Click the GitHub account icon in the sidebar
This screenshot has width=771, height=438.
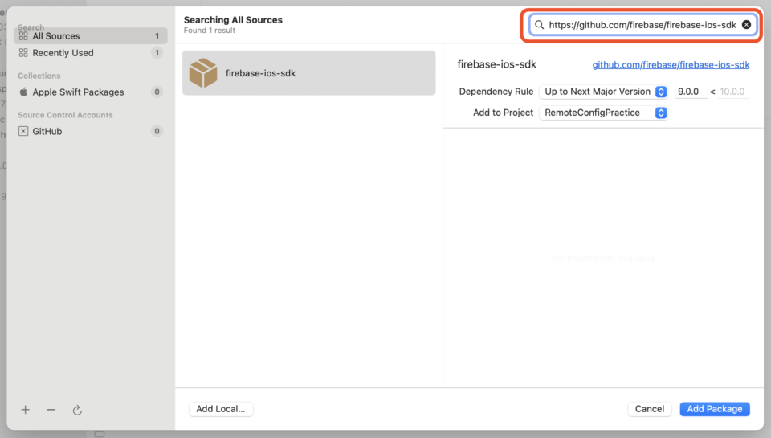click(23, 131)
